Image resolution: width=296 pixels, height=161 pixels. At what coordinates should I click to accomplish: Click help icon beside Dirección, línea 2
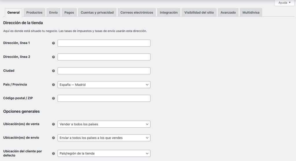[53, 57]
